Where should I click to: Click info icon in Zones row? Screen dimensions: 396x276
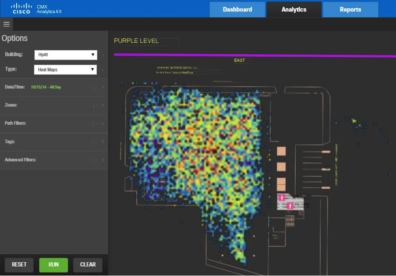point(93,105)
